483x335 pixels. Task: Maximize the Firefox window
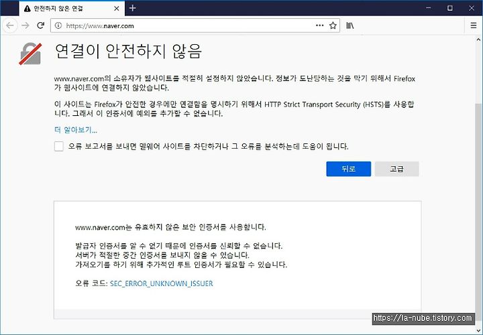450,8
